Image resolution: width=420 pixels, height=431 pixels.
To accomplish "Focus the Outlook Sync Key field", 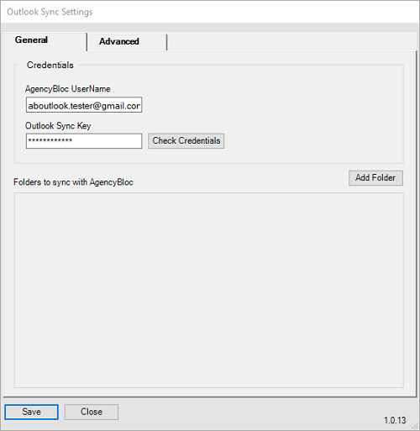I will pyautogui.click(x=84, y=141).
